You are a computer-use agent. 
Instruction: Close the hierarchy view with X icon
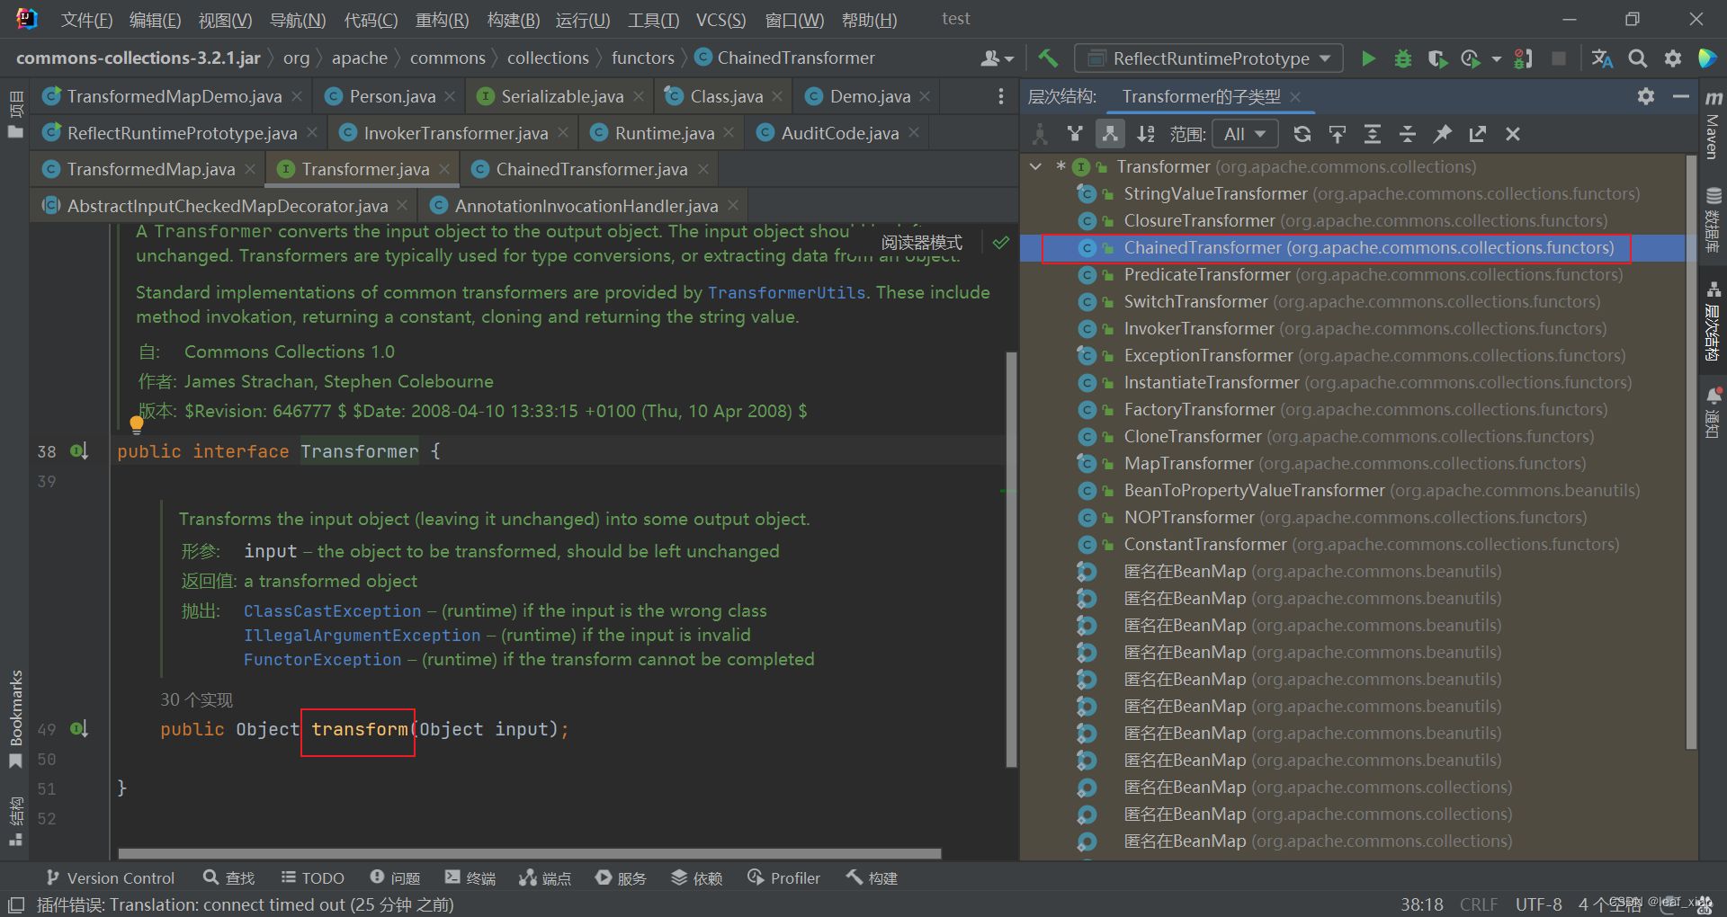1513,134
